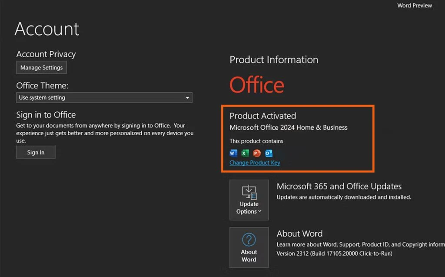
Task: Click the 'This product contains' label
Action: [x=256, y=141]
